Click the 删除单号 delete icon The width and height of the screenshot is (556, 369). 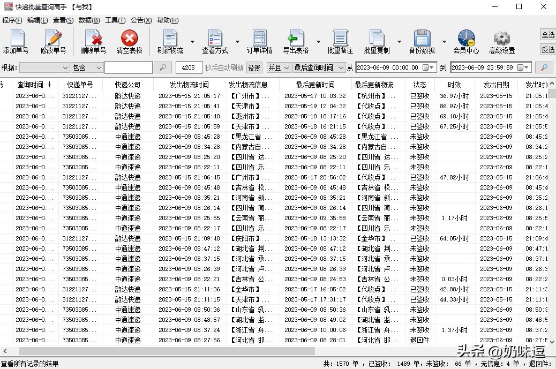pyautogui.click(x=94, y=42)
